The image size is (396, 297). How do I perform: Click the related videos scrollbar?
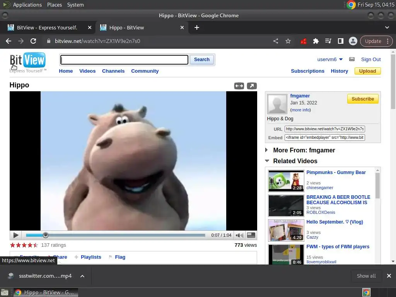tap(377, 186)
